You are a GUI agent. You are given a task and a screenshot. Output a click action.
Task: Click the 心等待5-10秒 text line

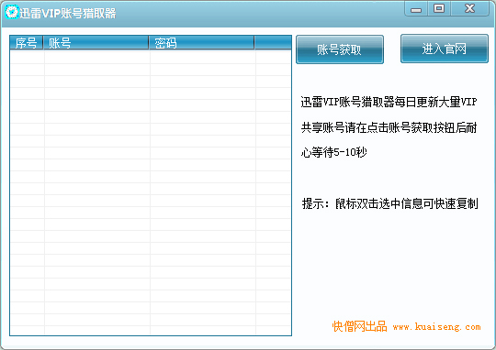pos(333,152)
